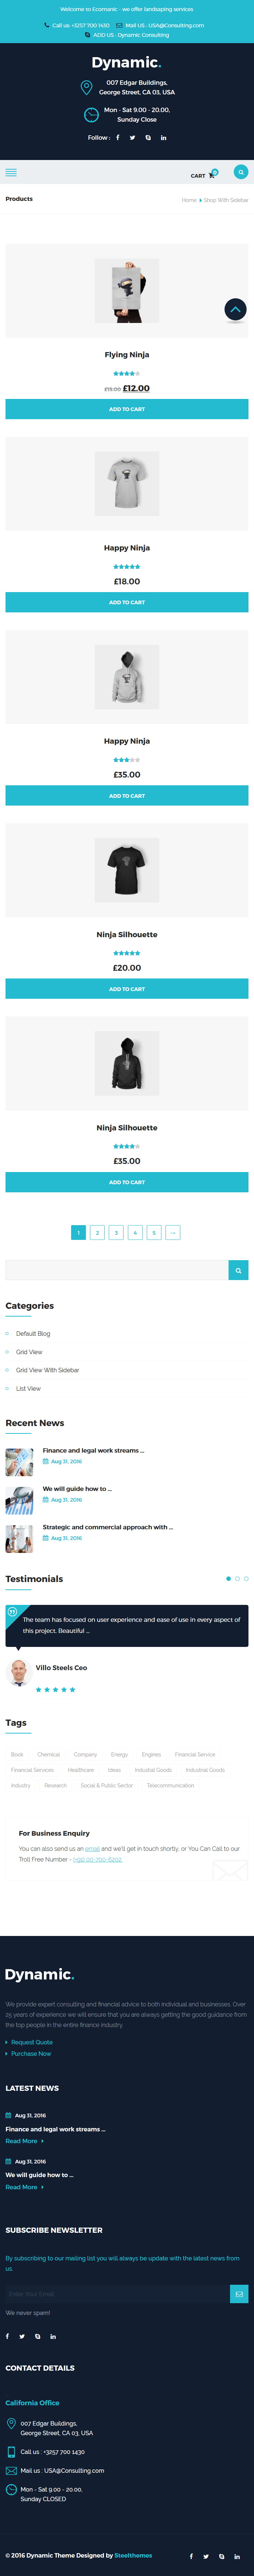Submit sidebar search with magnifier button
The height and width of the screenshot is (2576, 254).
click(238, 1270)
